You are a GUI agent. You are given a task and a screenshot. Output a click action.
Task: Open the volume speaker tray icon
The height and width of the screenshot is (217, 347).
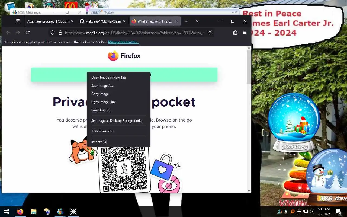312,212
